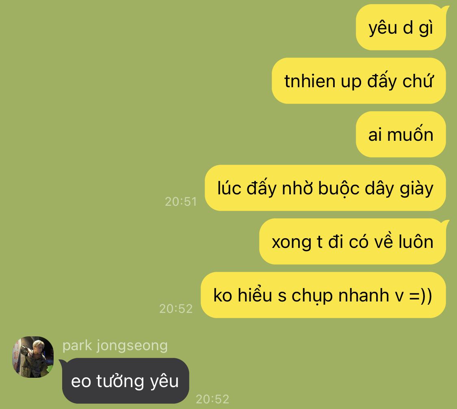Image resolution: width=457 pixels, height=409 pixels.
Task: Click the word 'tnhien' in the second message
Action: coord(310,81)
